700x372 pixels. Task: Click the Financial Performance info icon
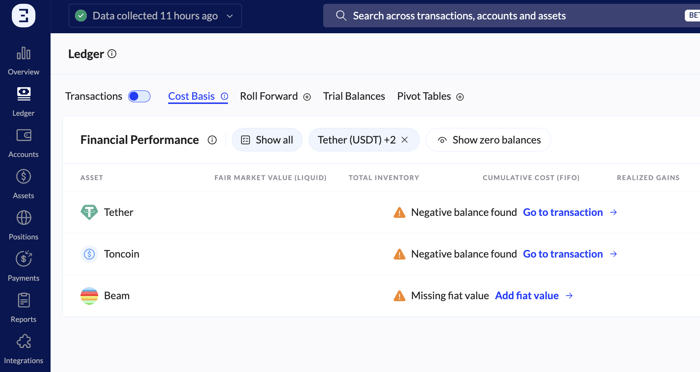212,140
